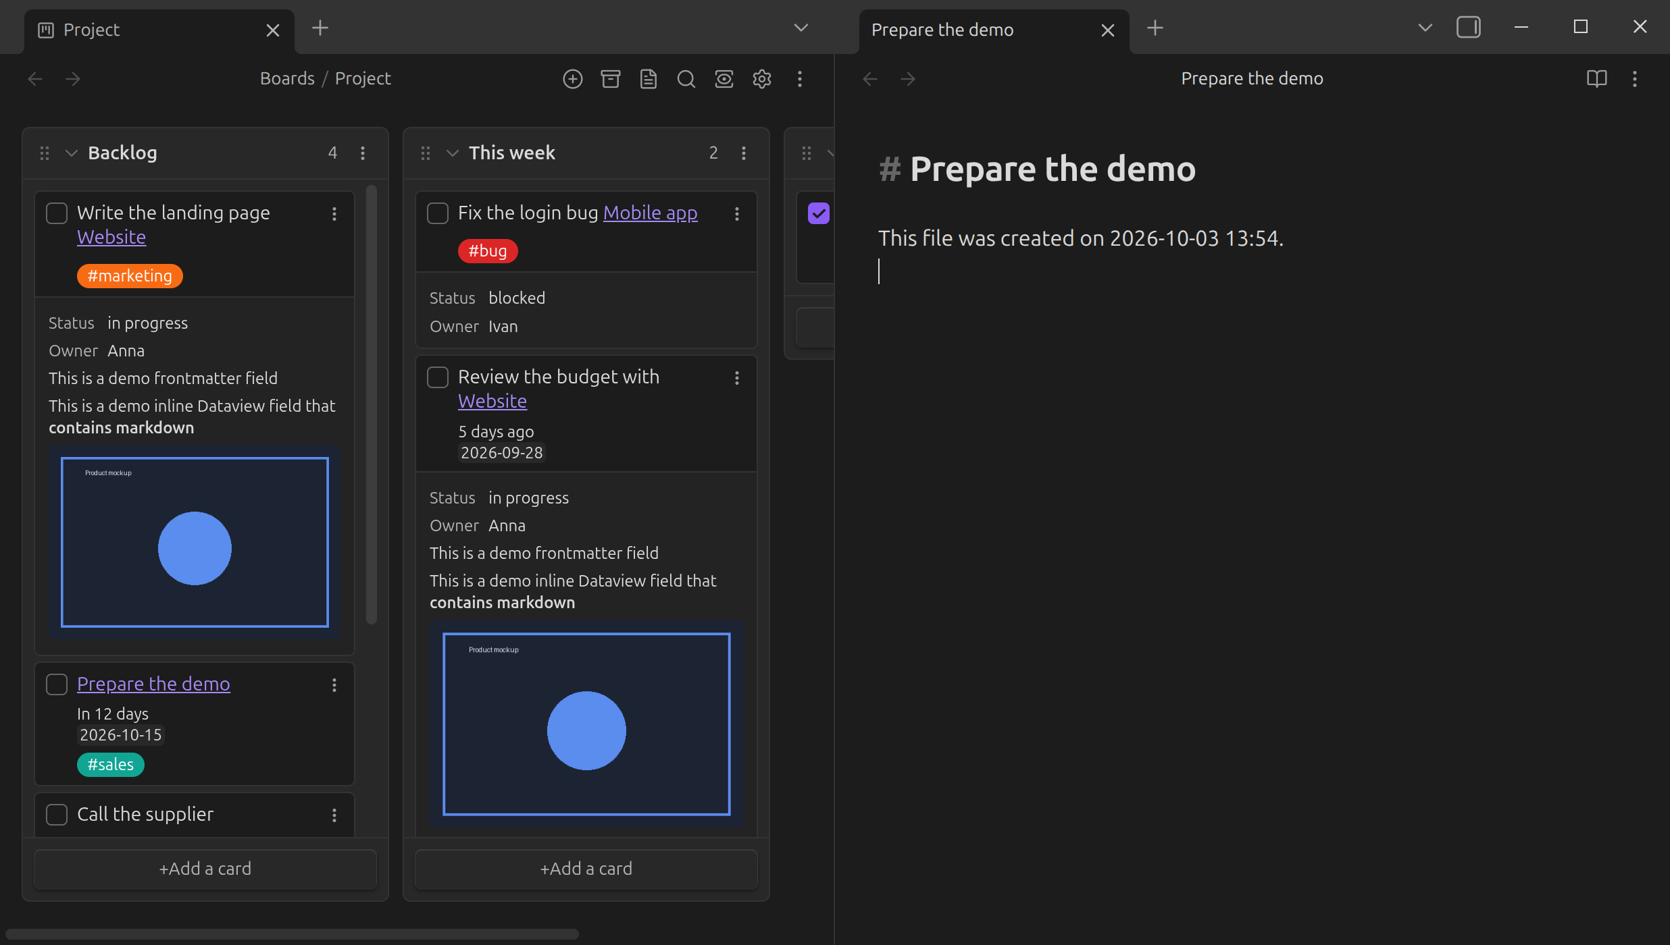This screenshot has height=945, width=1670.
Task: Click the Add a list plus-circle icon
Action: pos(573,79)
